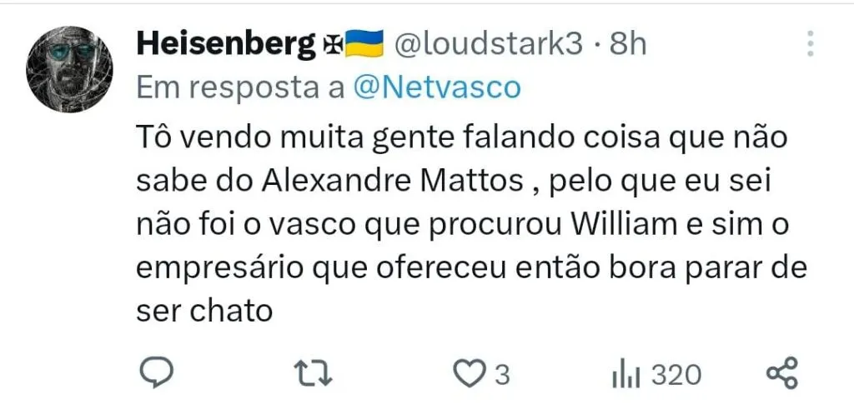Click the final line "ser chato"
This screenshot has width=854, height=414.
[x=204, y=312]
